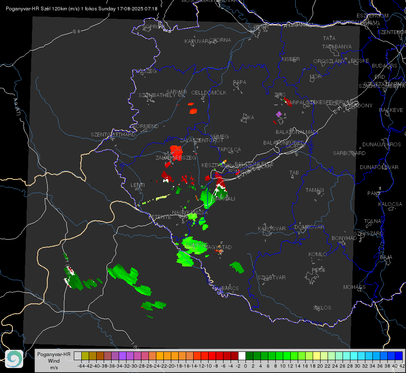Click the CSORNA city label

click(220, 40)
